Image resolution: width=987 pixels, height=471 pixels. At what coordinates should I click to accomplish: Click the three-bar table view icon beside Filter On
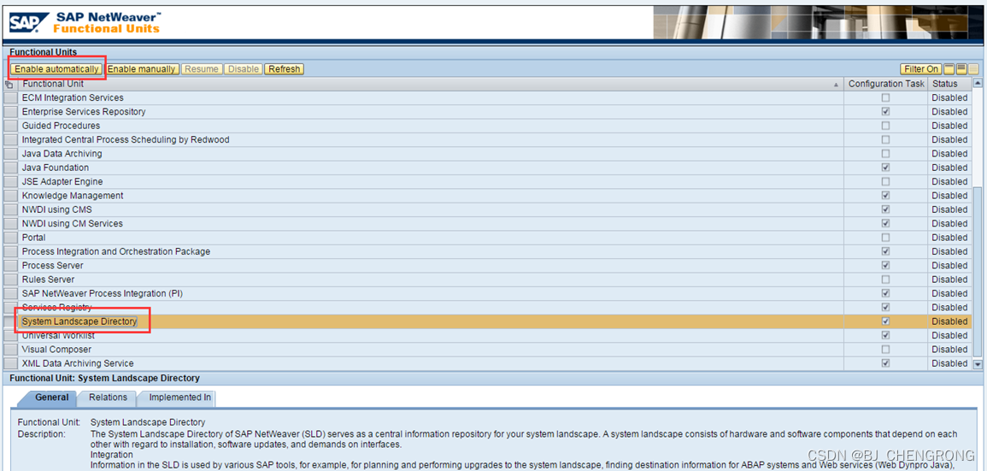(962, 68)
